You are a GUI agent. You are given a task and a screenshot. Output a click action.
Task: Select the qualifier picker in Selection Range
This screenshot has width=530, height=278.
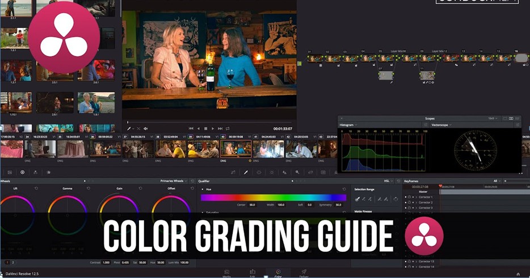[x=357, y=199]
